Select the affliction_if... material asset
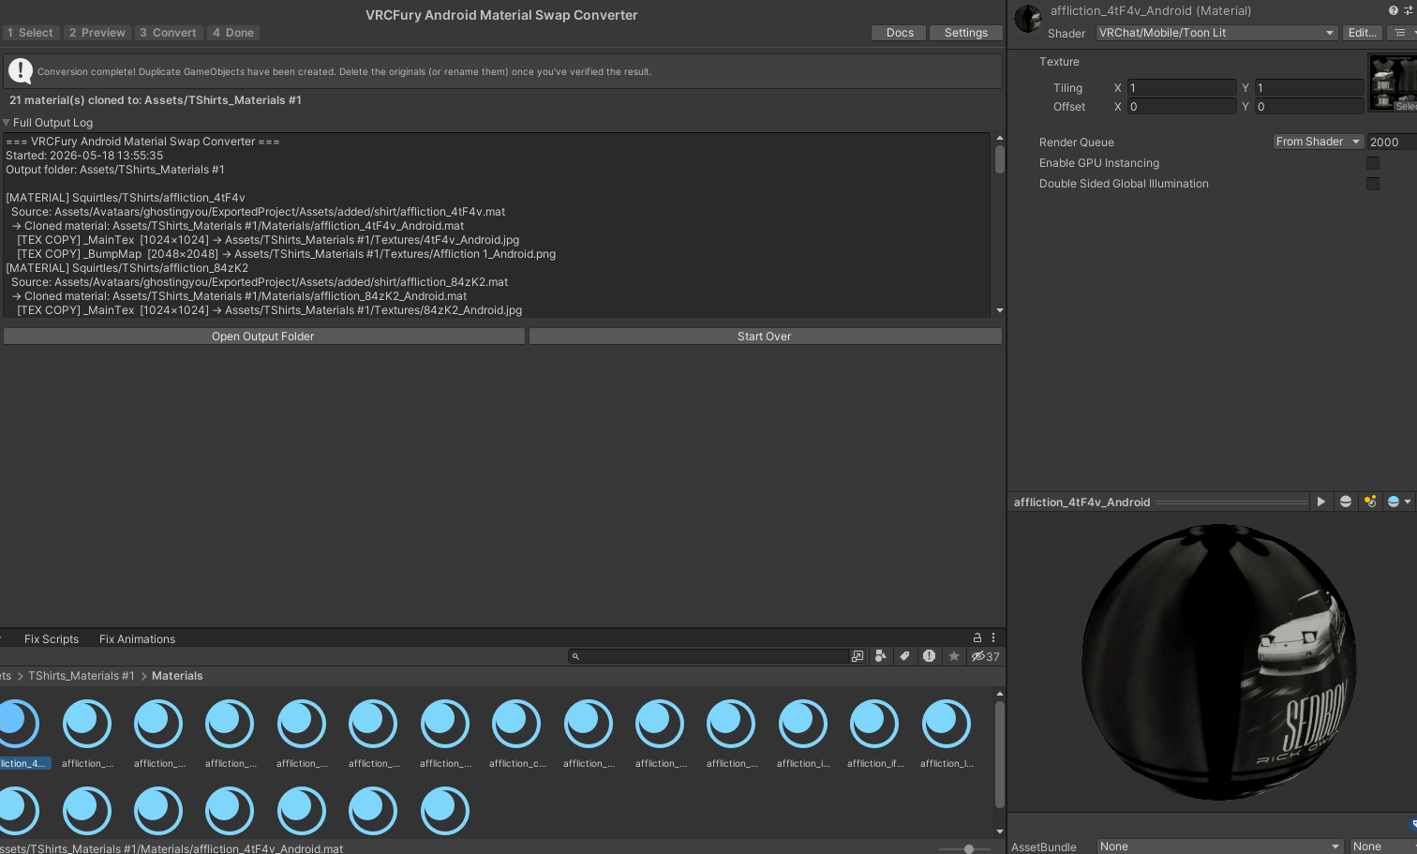 (875, 734)
